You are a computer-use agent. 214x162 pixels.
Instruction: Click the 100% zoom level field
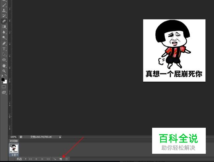(13, 137)
